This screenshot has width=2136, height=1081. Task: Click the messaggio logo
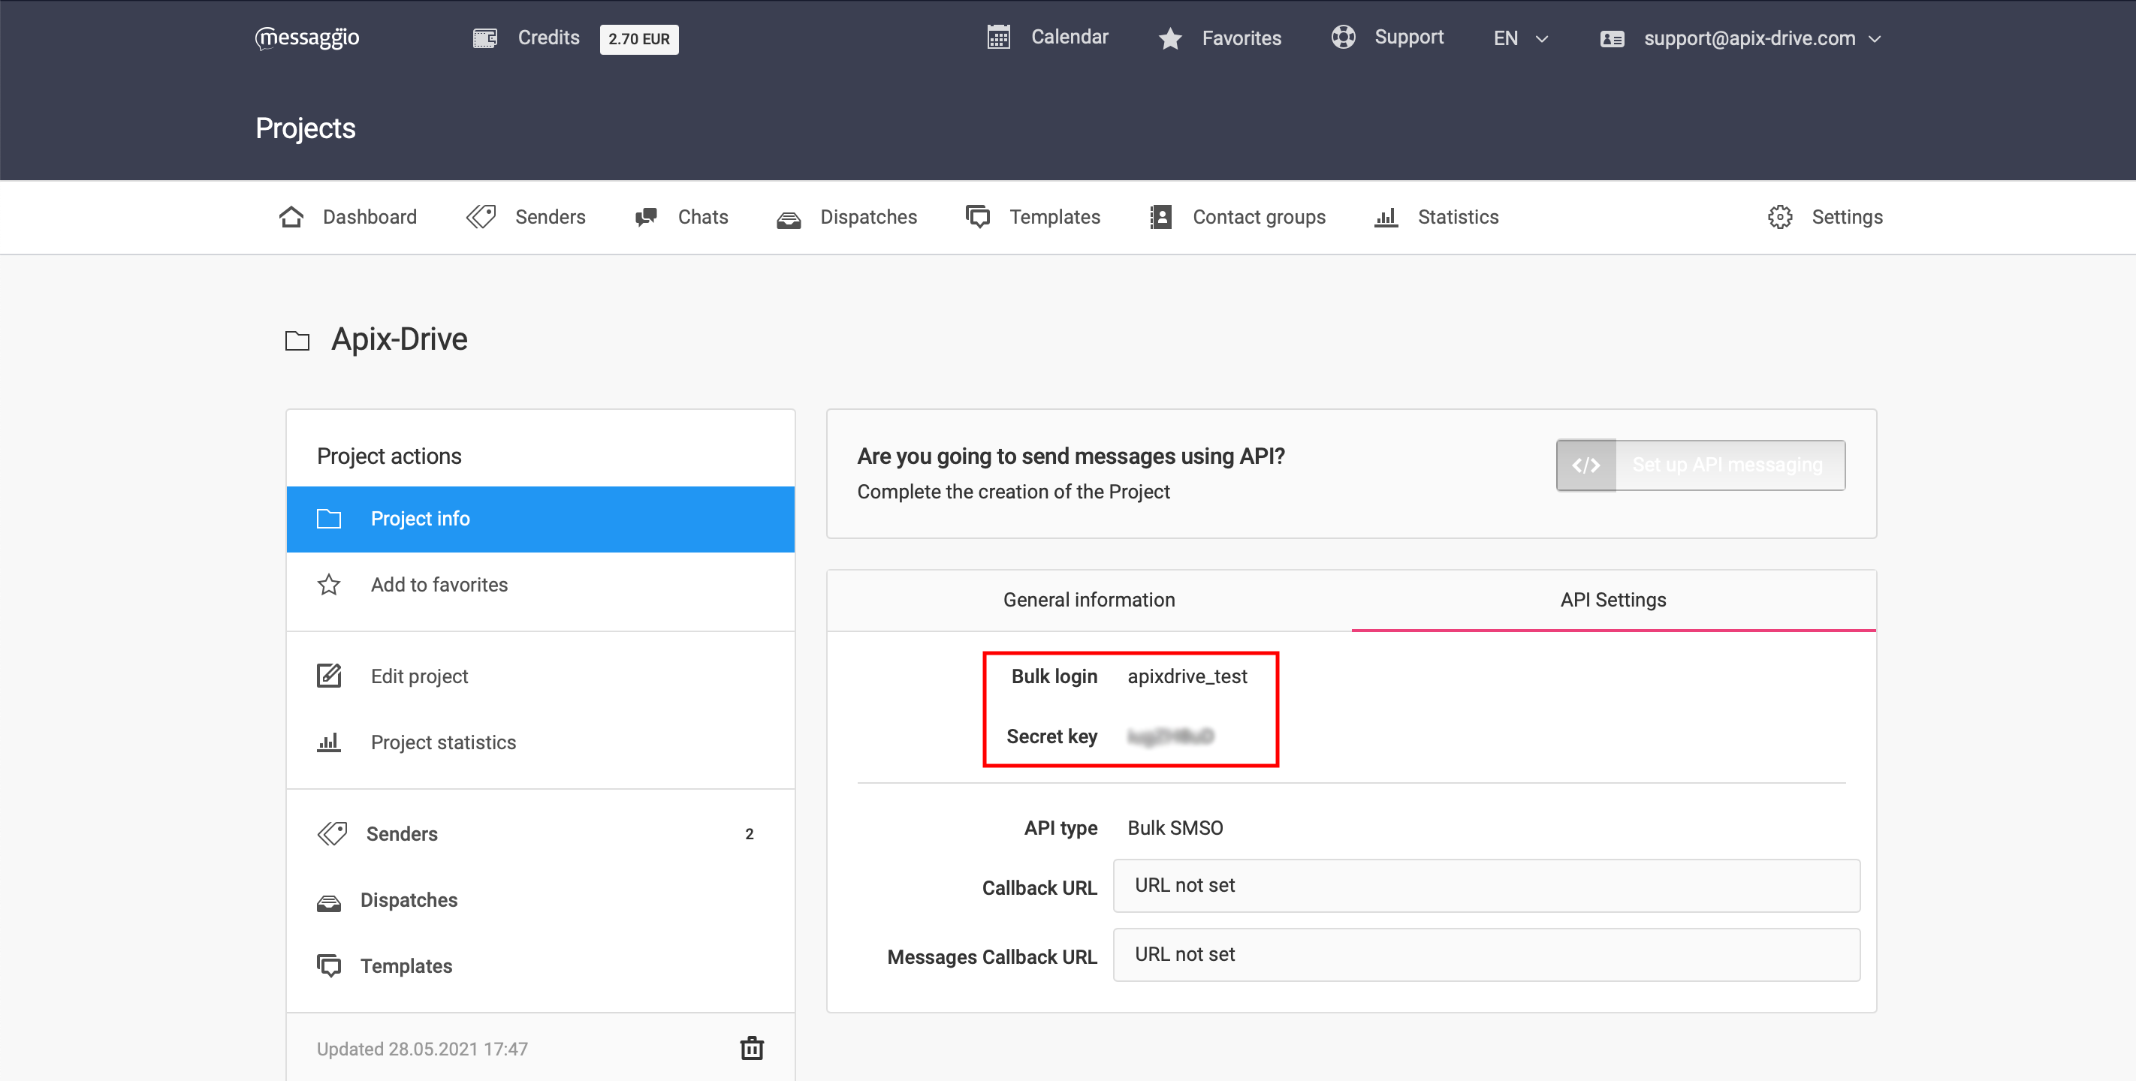(x=306, y=38)
